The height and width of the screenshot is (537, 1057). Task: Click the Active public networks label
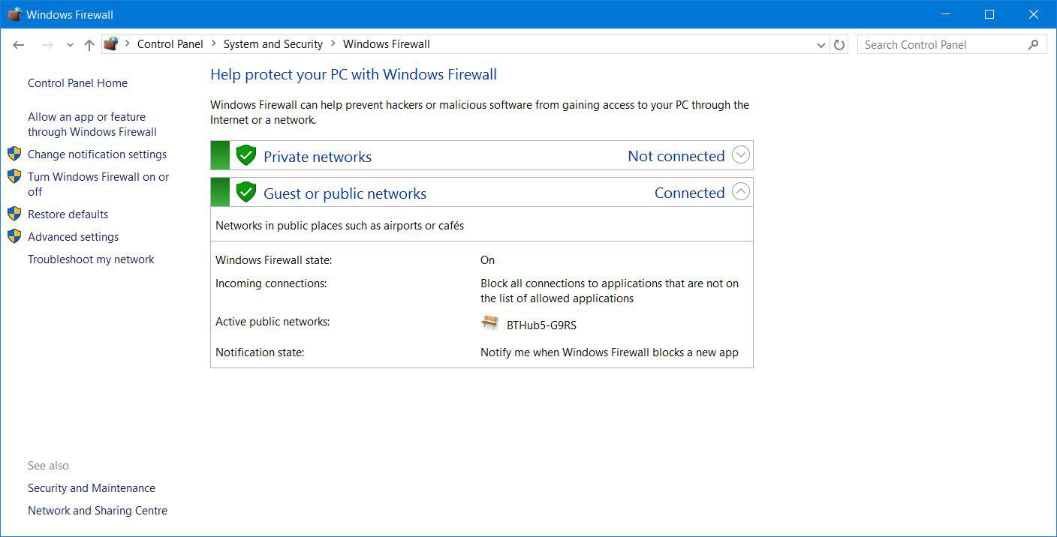(273, 322)
